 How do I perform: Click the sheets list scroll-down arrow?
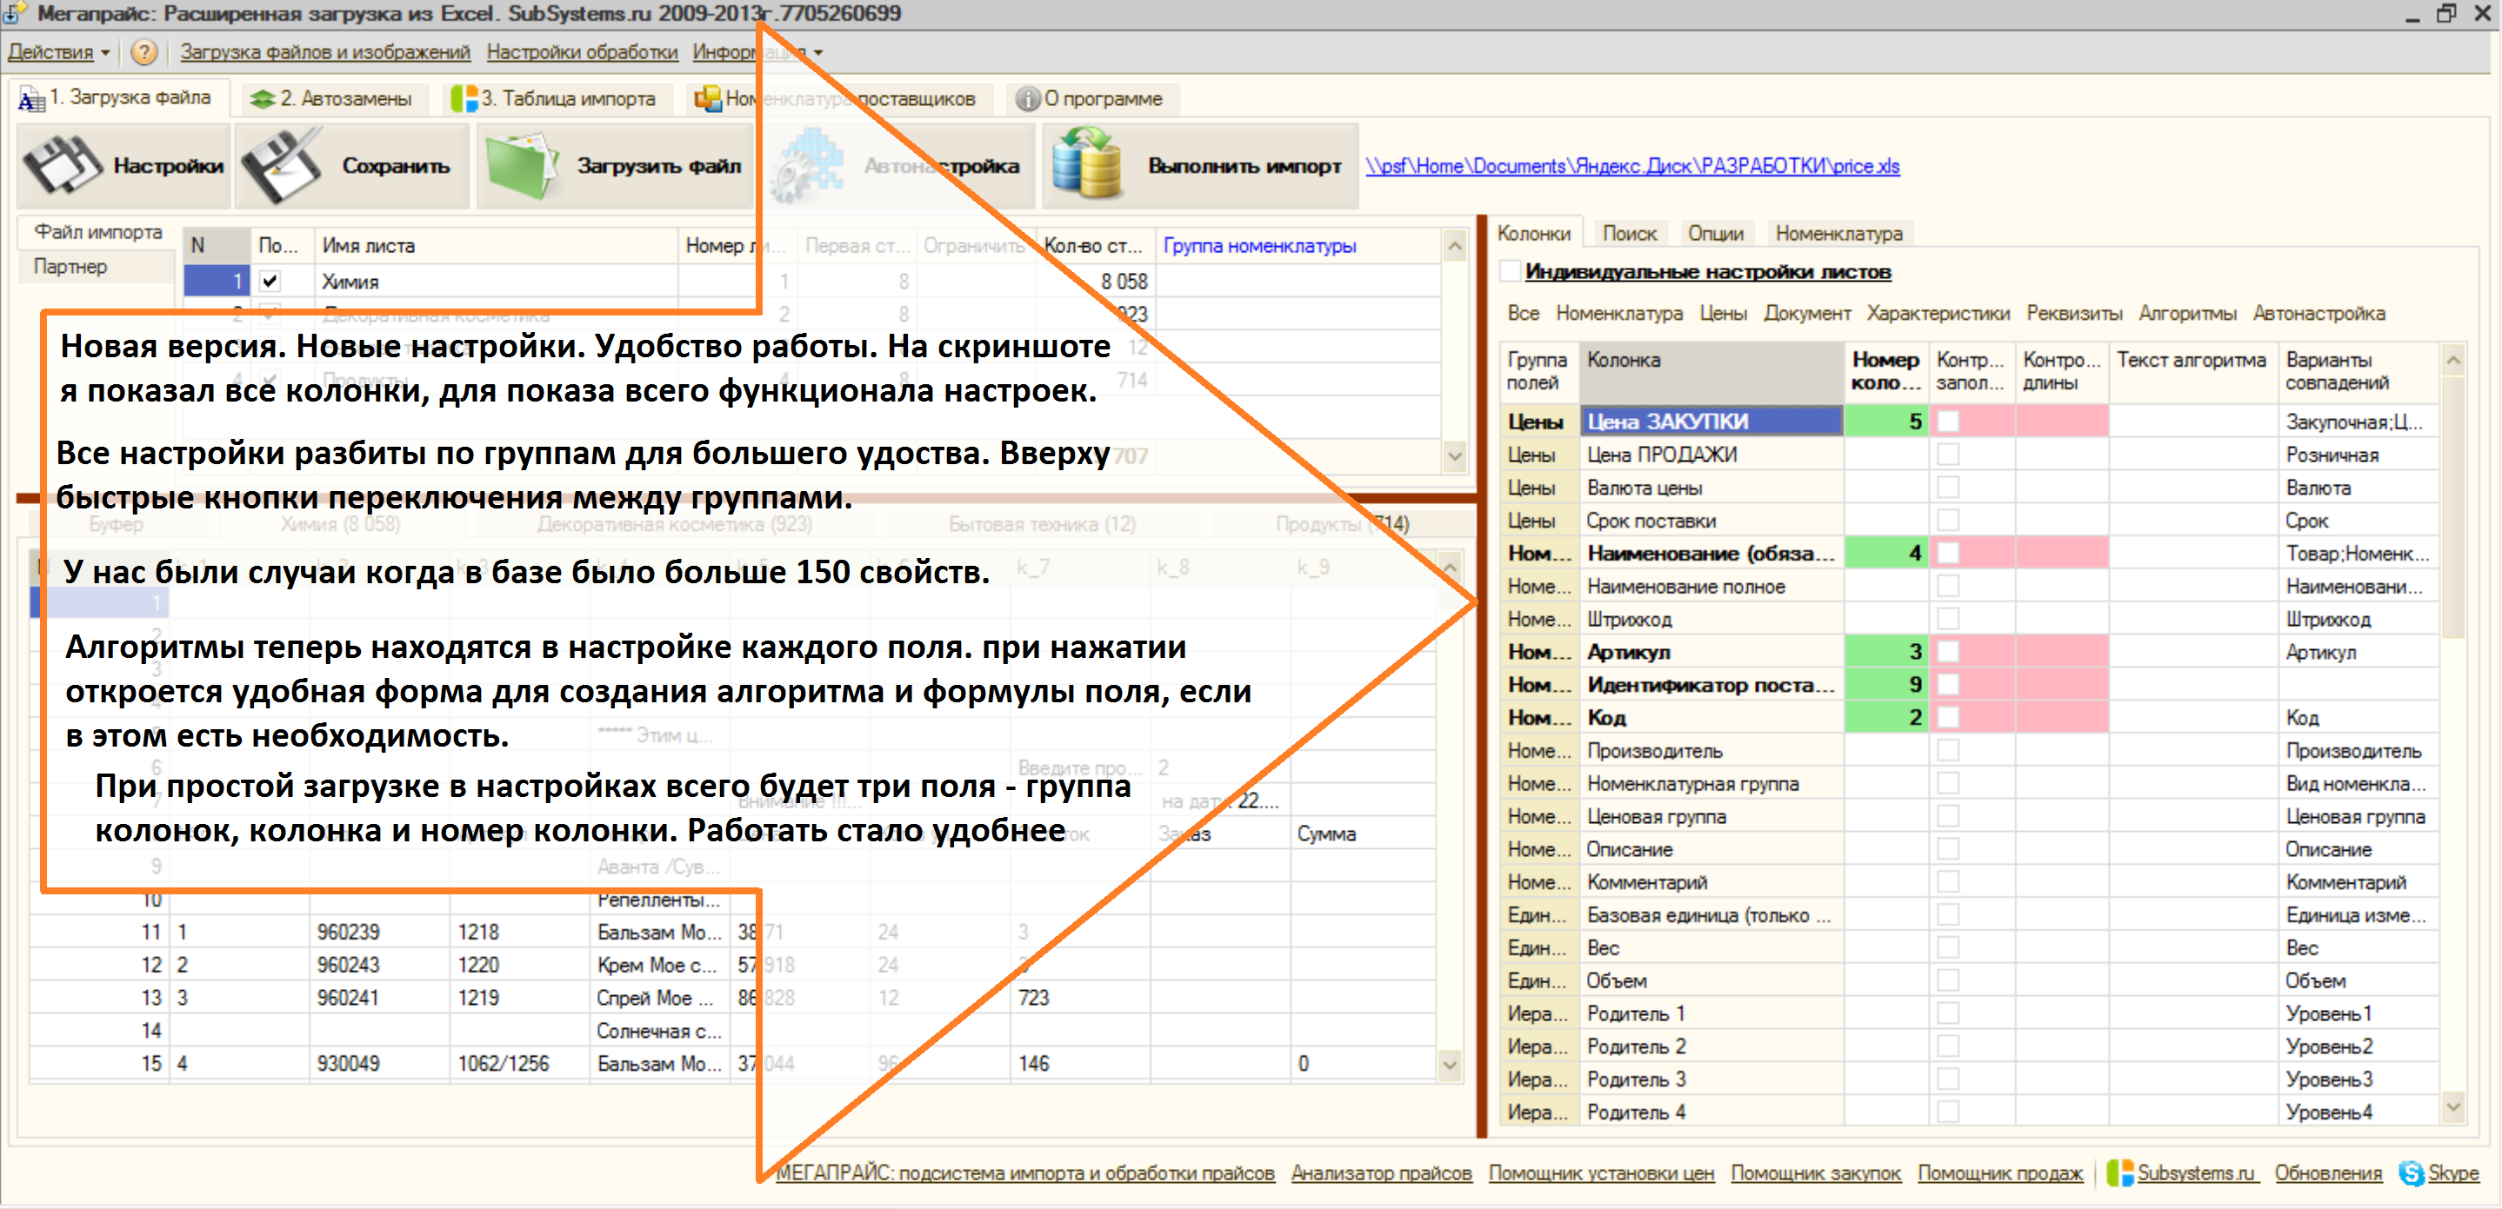point(1454,455)
